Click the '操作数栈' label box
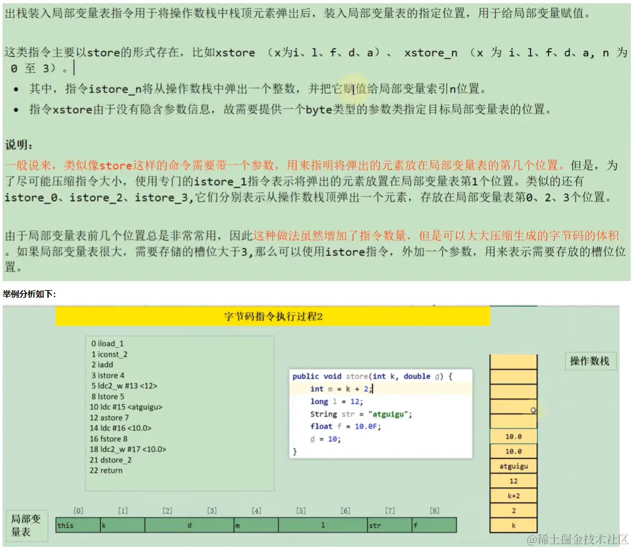Viewport: 633px width, 550px height. pos(590,361)
